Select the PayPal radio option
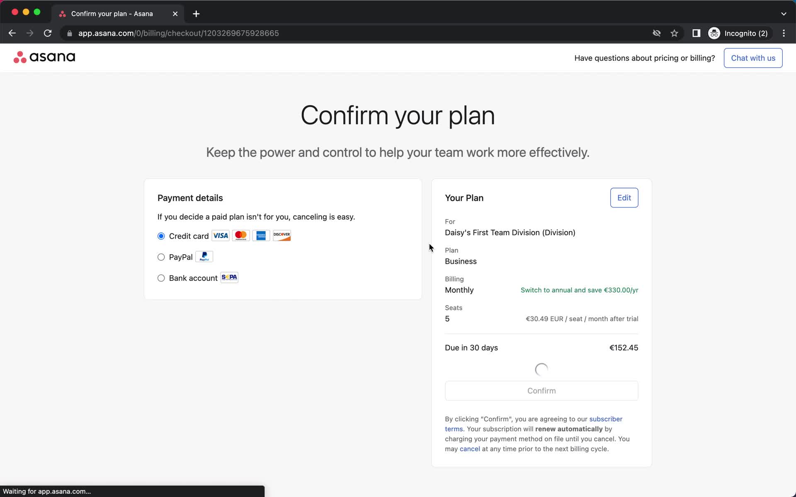This screenshot has height=497, width=796. click(161, 257)
